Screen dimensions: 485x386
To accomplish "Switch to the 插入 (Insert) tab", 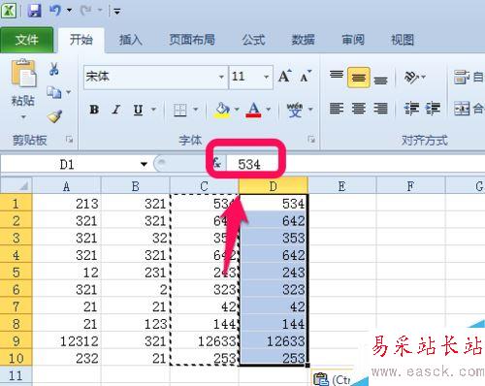I will coord(130,40).
